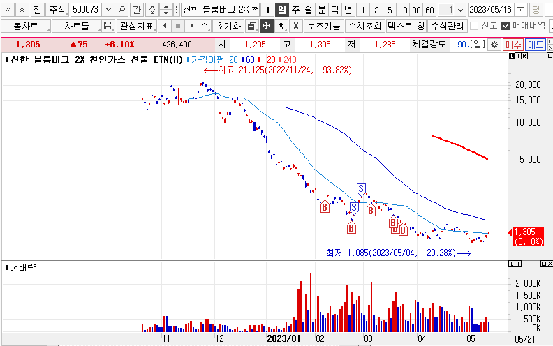Click the 전 (all) button
Screen dimensions: 553x346
pos(37,10)
